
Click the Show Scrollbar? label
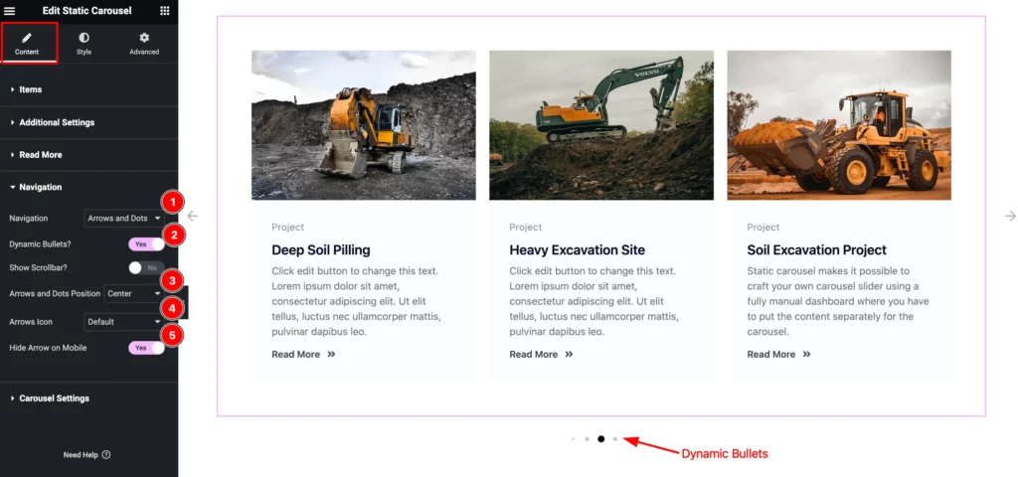pyautogui.click(x=39, y=267)
